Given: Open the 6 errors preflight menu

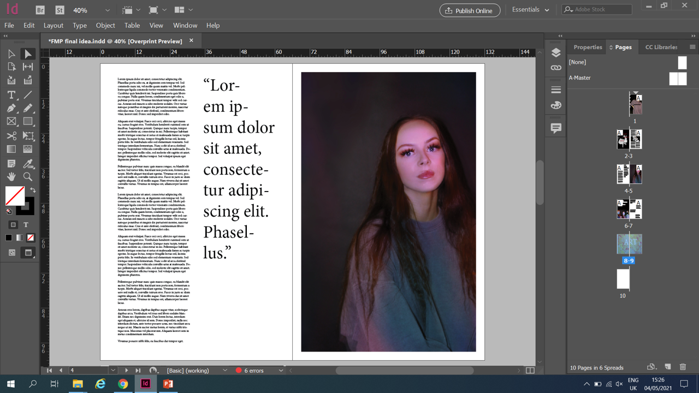Looking at the screenshot, I should 281,370.
